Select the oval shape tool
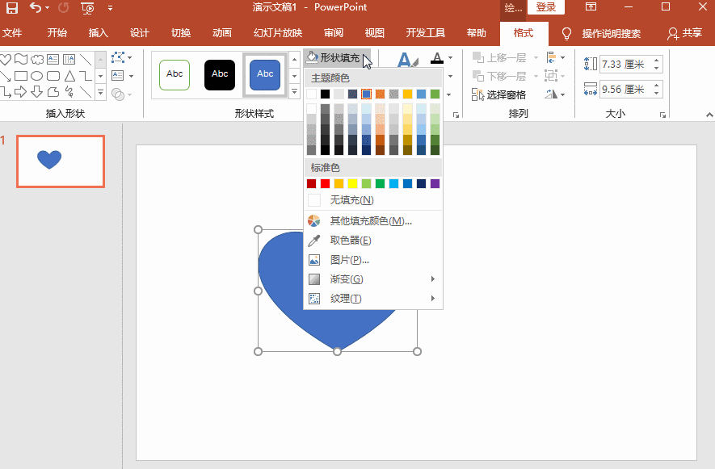The width and height of the screenshot is (715, 469). (x=37, y=75)
